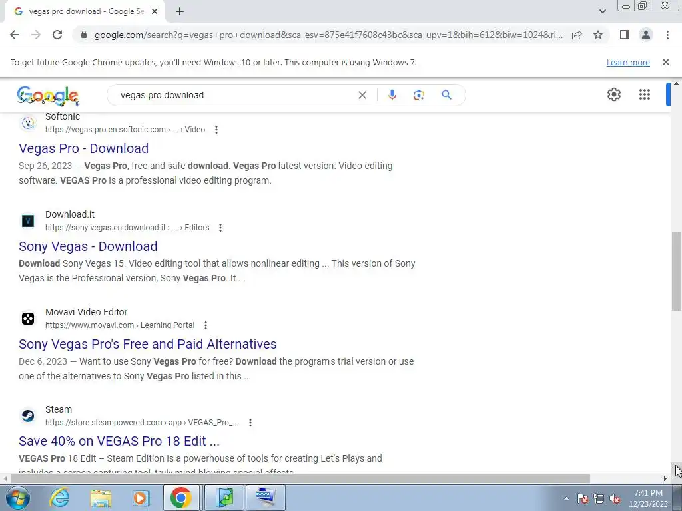
Task: Open more options for Movavi result
Action: point(206,325)
